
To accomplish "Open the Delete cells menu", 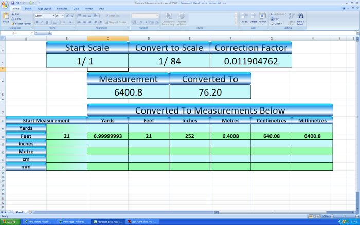I will coord(254,18).
